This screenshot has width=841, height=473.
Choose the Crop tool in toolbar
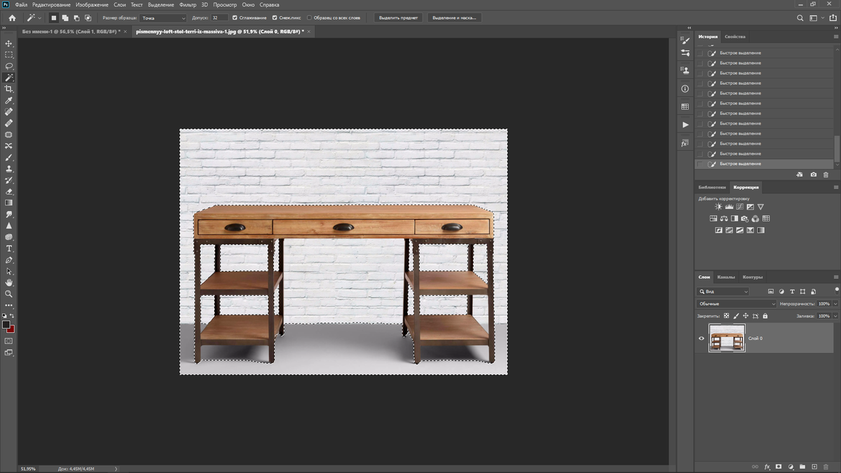[x=9, y=89]
